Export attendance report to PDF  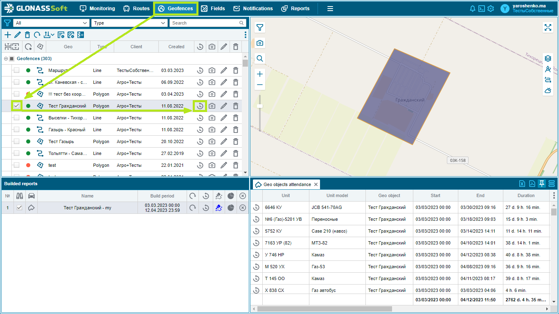[532, 184]
